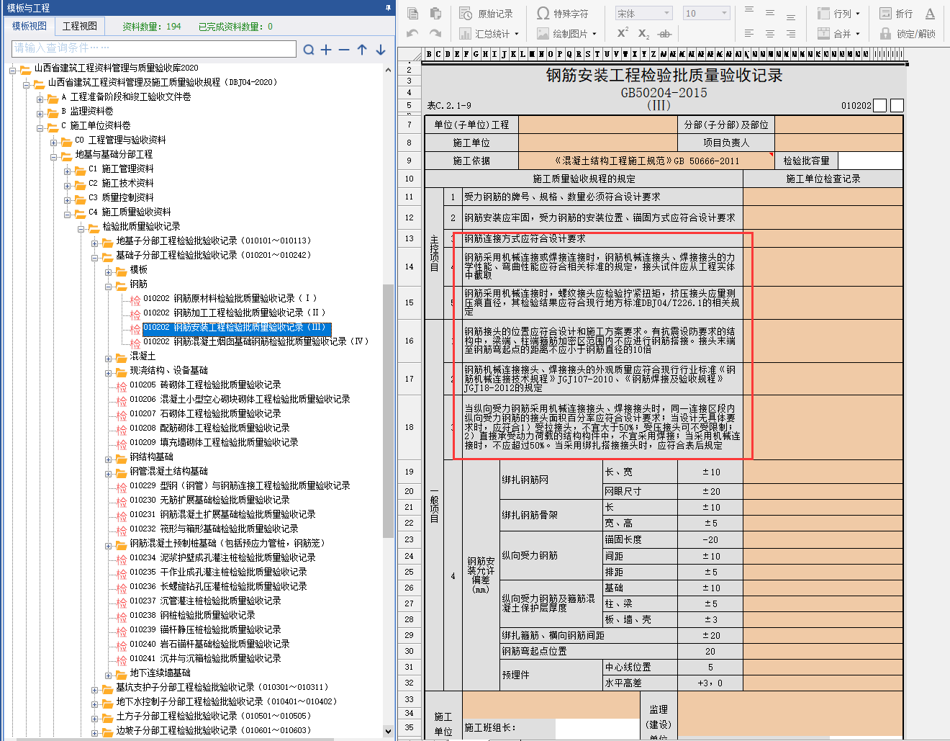Select 010202 钢筋原材料检验批质量验收记录（Ⅰ）

click(230, 298)
